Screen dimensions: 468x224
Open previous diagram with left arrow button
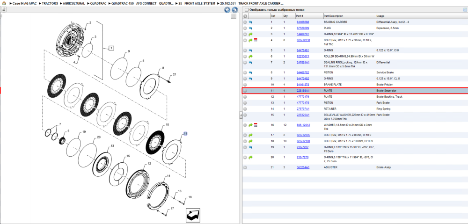click(227, 10)
